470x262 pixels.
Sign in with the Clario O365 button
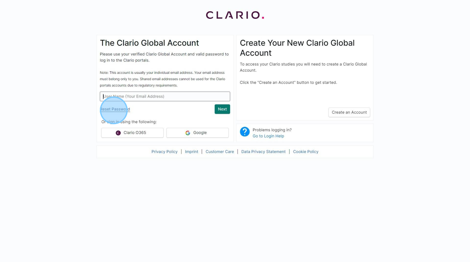click(132, 132)
